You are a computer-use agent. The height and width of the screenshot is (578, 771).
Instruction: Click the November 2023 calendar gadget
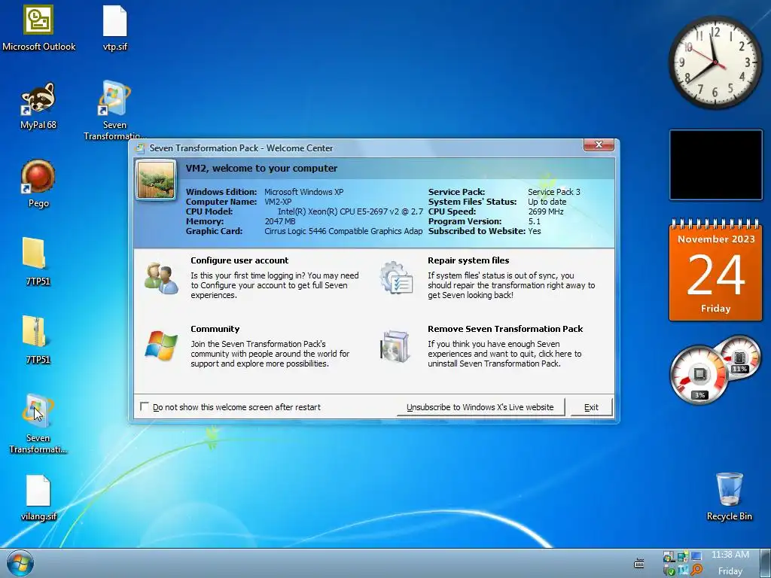click(x=716, y=270)
